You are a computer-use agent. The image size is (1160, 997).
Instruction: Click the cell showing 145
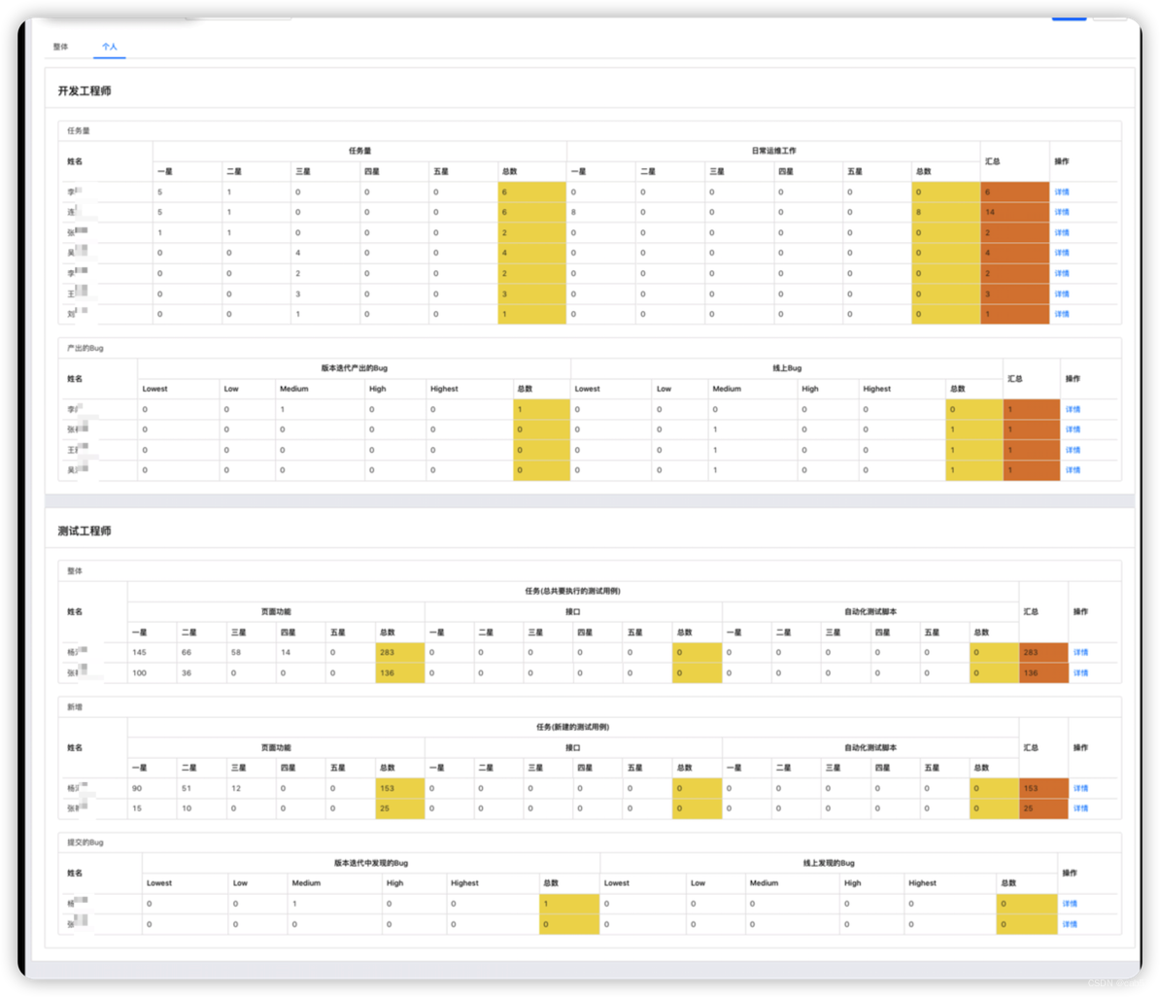152,652
